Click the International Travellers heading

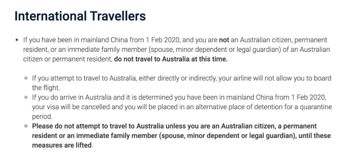coord(80,16)
